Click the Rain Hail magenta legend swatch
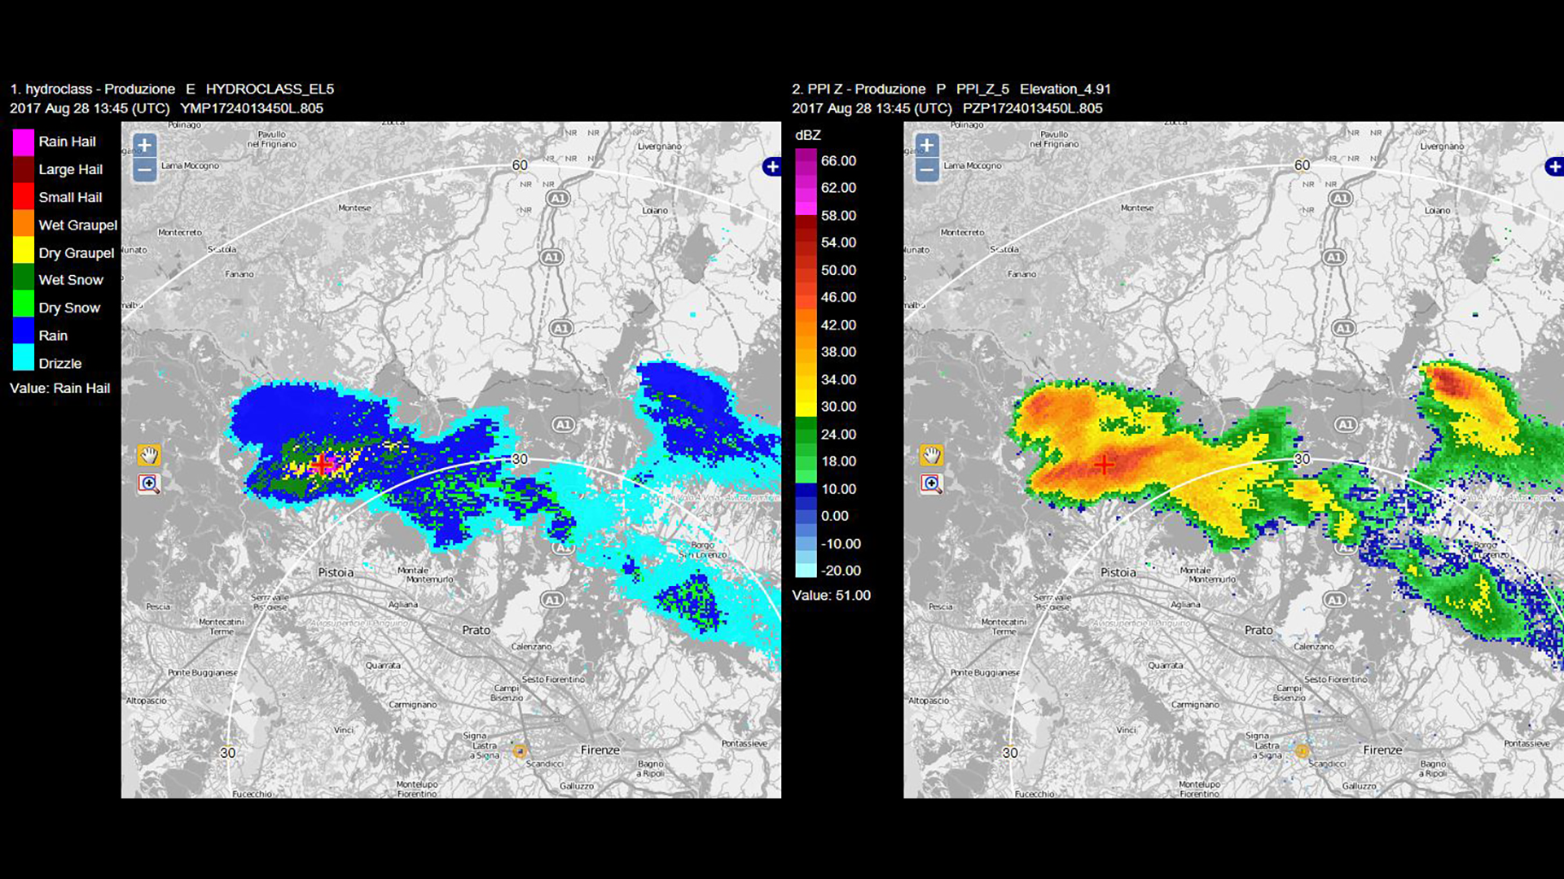1564x879 pixels. point(24,142)
